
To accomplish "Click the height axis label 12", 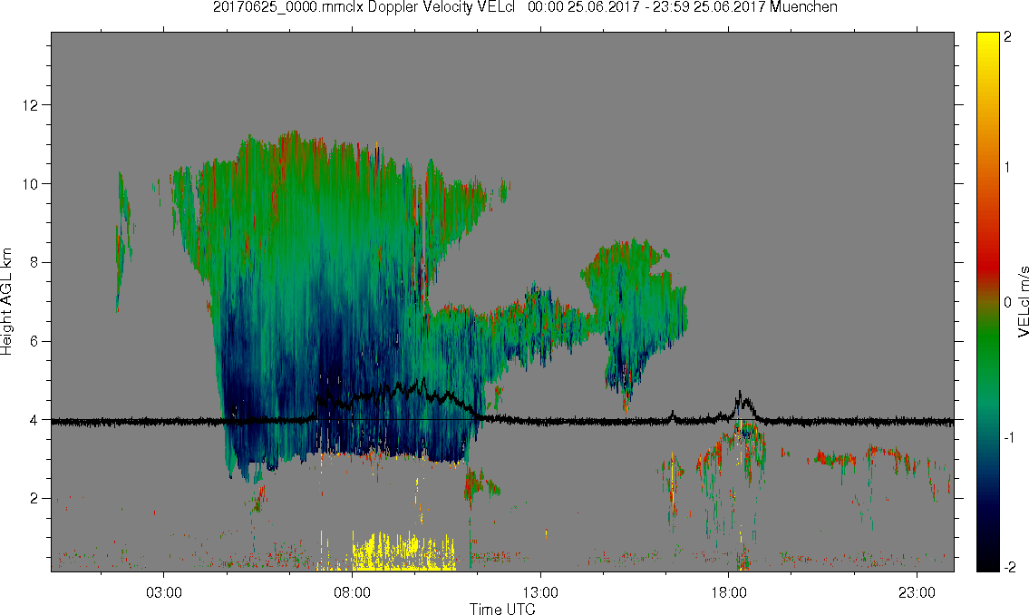I will click(x=30, y=105).
